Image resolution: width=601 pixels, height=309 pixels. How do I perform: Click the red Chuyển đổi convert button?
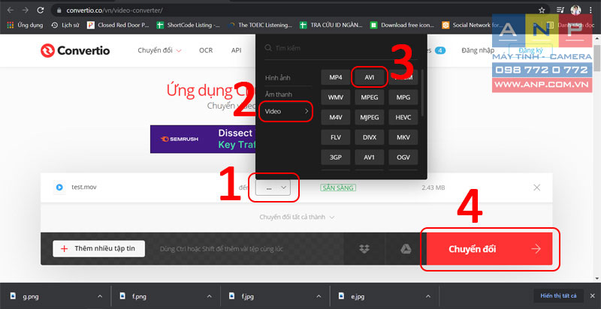(489, 249)
